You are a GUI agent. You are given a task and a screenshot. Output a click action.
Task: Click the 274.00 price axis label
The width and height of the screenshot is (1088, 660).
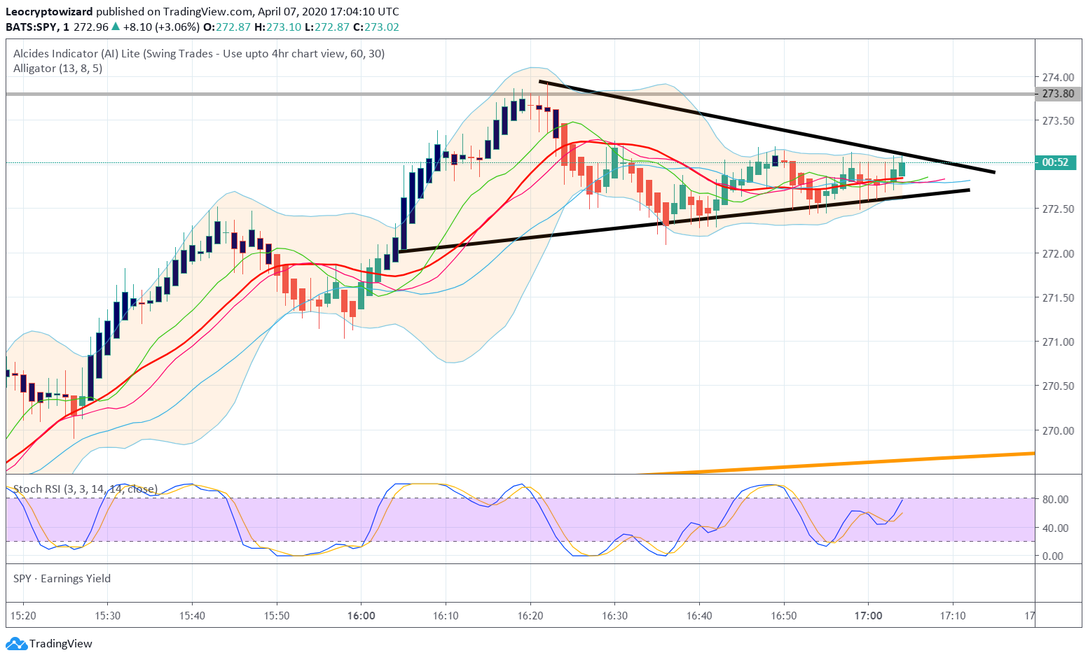point(1058,77)
